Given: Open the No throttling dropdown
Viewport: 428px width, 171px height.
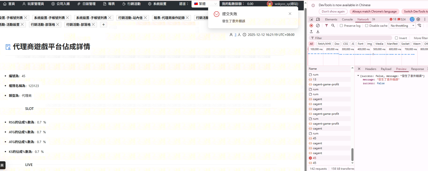Looking at the screenshot, I should click(x=402, y=26).
